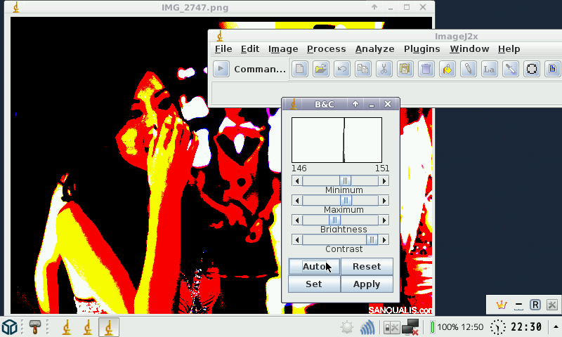
Task: Open file using the folder icon
Action: point(321,69)
